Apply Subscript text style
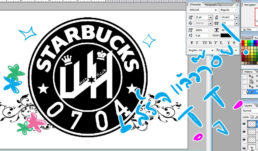258x151 pixels. point(221,43)
